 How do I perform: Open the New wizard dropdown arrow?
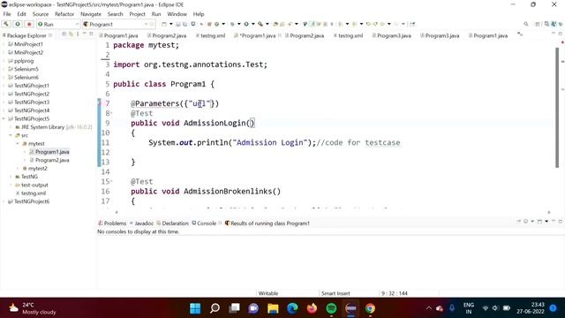click(170, 24)
